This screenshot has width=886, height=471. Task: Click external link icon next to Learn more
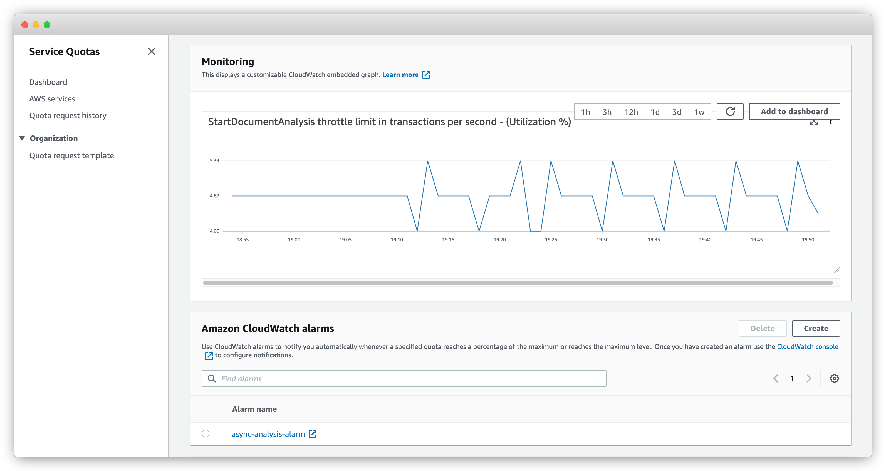click(x=426, y=75)
